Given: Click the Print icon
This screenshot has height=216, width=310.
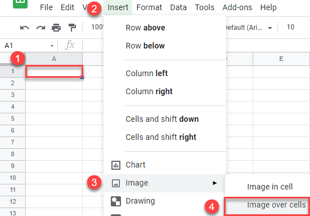Looking at the screenshot, I should [56, 28].
